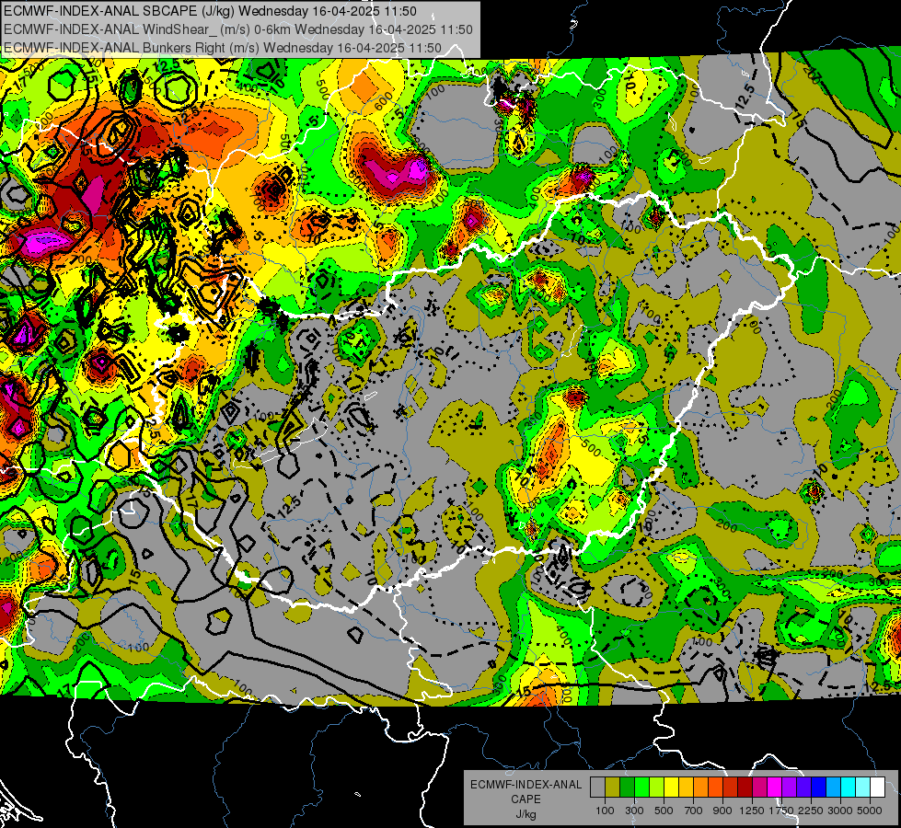
Task: Select the pale cyan swatch before 5000
Action: pyautogui.click(x=863, y=787)
